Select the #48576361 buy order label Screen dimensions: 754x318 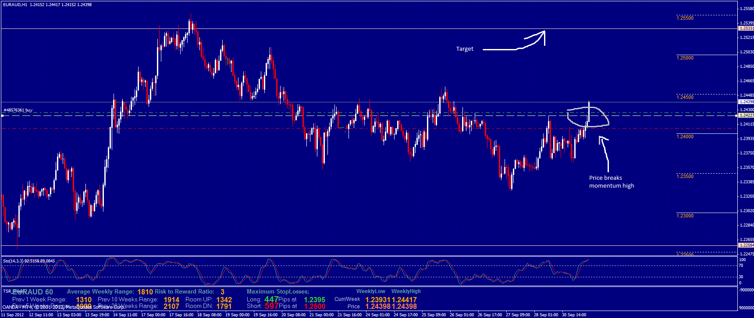point(18,110)
